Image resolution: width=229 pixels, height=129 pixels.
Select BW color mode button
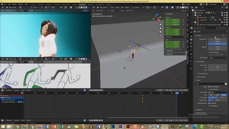[211, 95]
